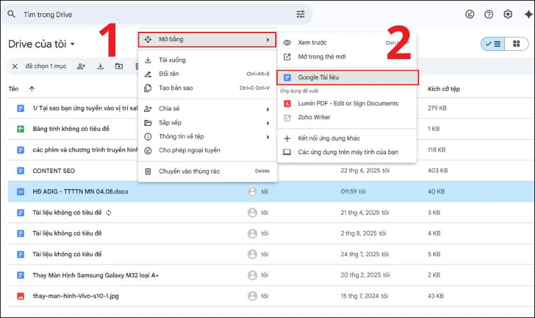The image size is (535, 318).
Task: Open the Gemini sparkle icon
Action: click(x=528, y=15)
